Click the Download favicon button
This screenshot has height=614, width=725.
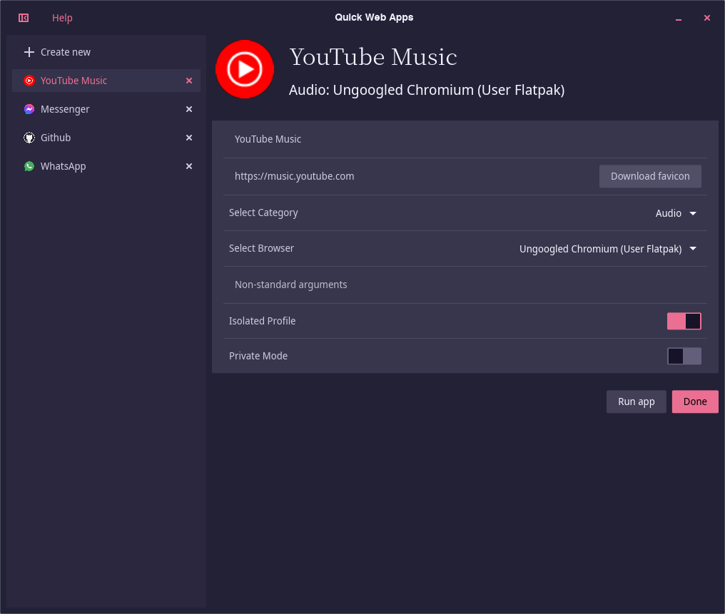pos(650,176)
